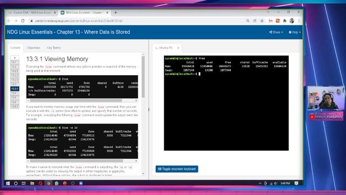The height and width of the screenshot is (195, 346).
Task: Open the Cortana search circle on the taskbar
Action: (x=16, y=183)
